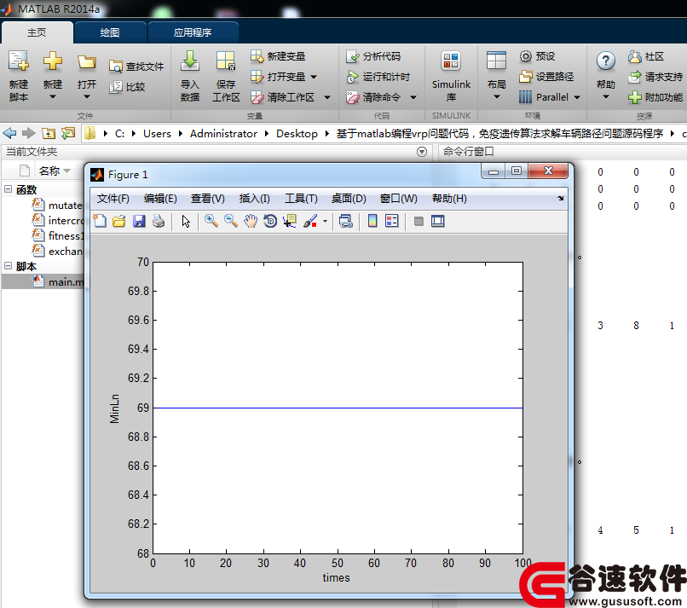
Task: Click the open file icon in Figure 1
Action: point(119,221)
